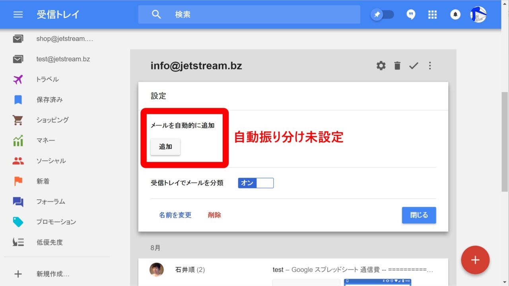Open the Google apps grid
The width and height of the screenshot is (509, 286).
[433, 15]
